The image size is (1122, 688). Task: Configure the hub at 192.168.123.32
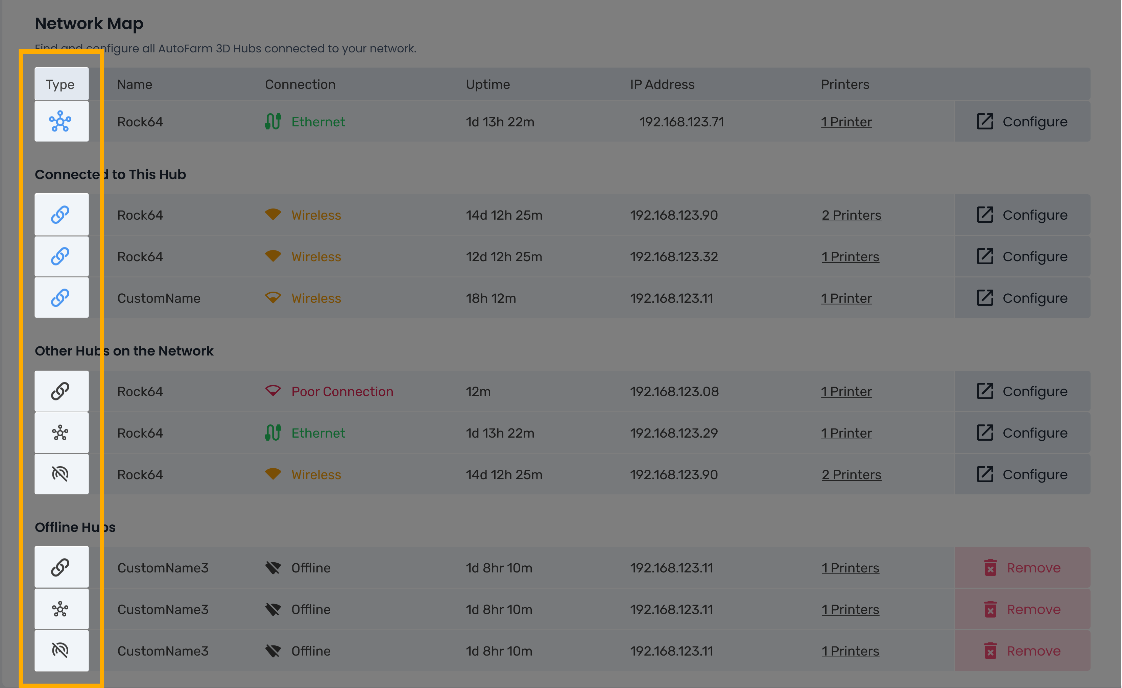[x=1022, y=256]
